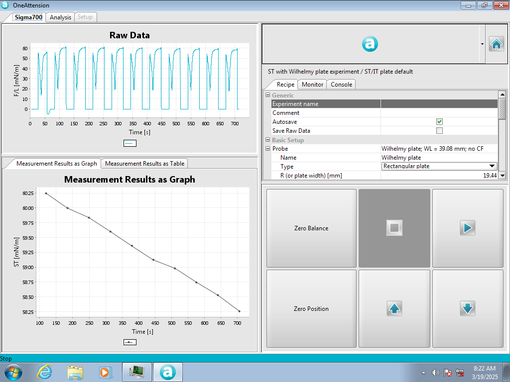
Task: Show hidden system tray icons
Action: [x=423, y=373]
